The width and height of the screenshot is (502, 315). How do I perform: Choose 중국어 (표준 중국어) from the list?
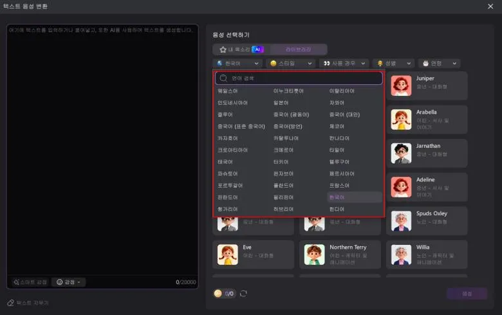click(x=241, y=127)
